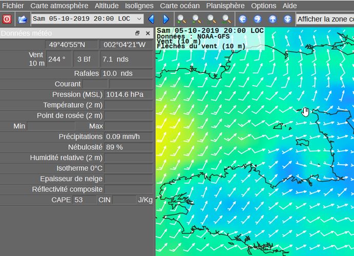
Task: Move map left with blue arrow
Action: 243,19
